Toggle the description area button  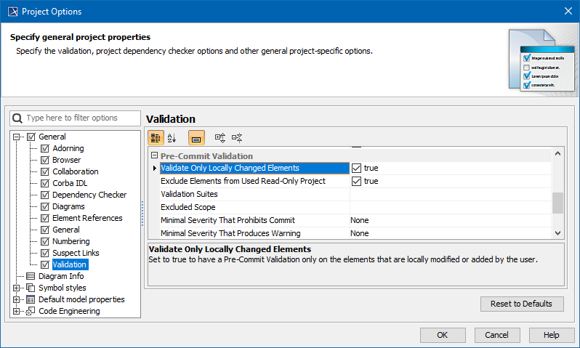196,137
